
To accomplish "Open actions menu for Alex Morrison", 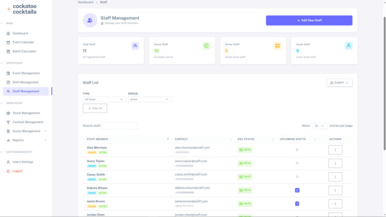I will point(335,150).
